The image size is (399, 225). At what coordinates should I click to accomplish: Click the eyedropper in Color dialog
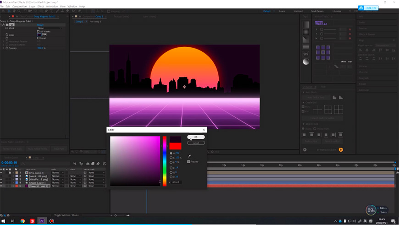pyautogui.click(x=189, y=156)
